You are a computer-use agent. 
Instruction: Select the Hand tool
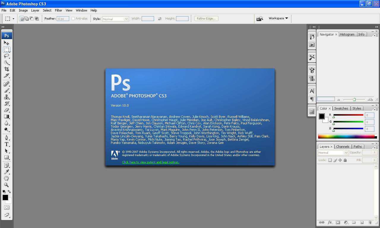click(x=7, y=178)
